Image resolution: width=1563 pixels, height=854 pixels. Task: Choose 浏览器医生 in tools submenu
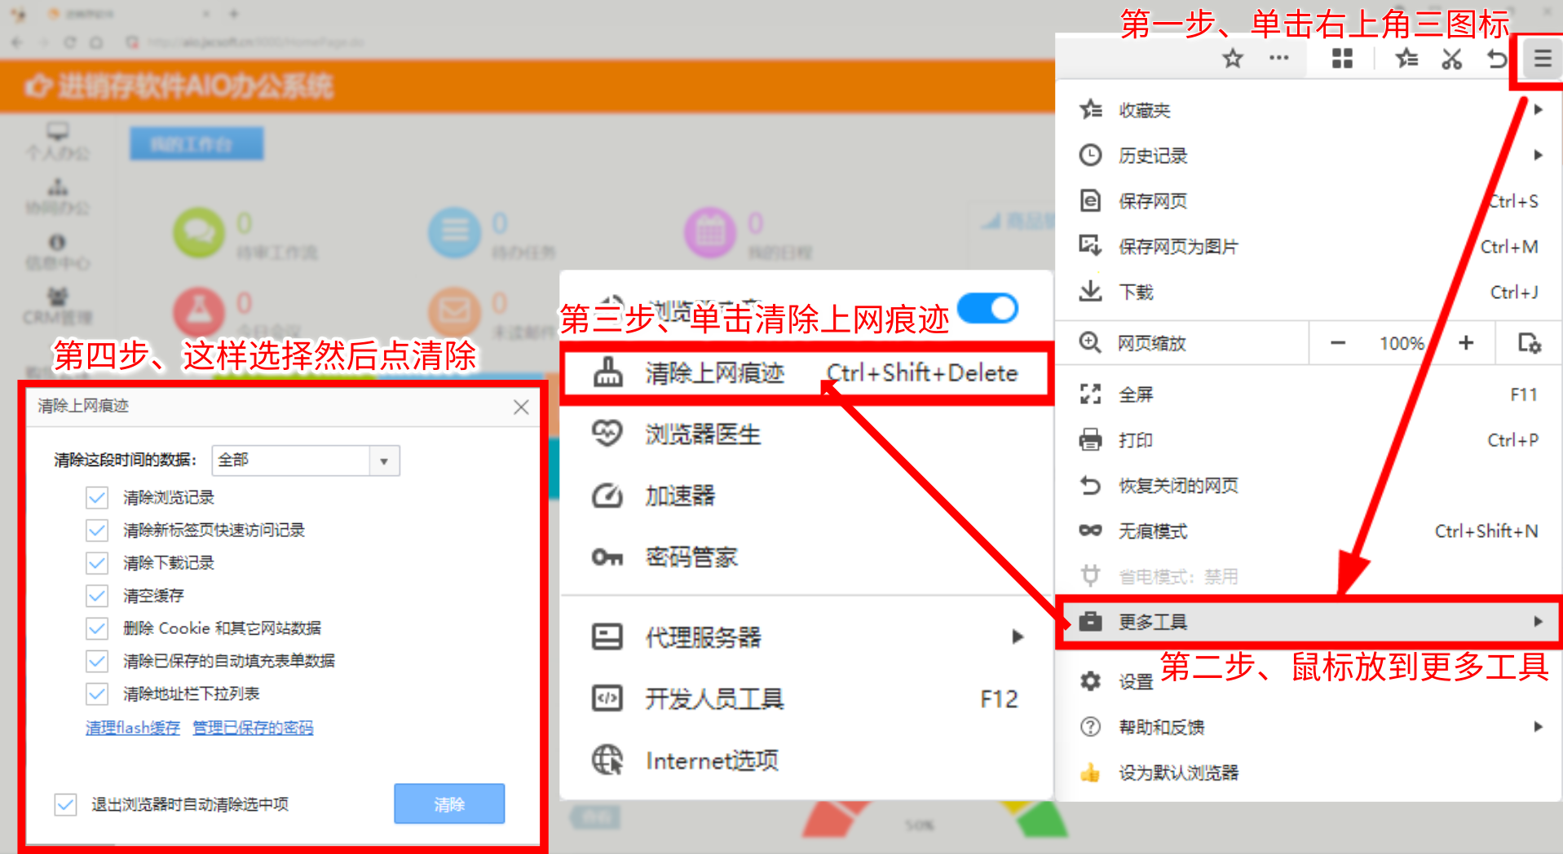(806, 434)
